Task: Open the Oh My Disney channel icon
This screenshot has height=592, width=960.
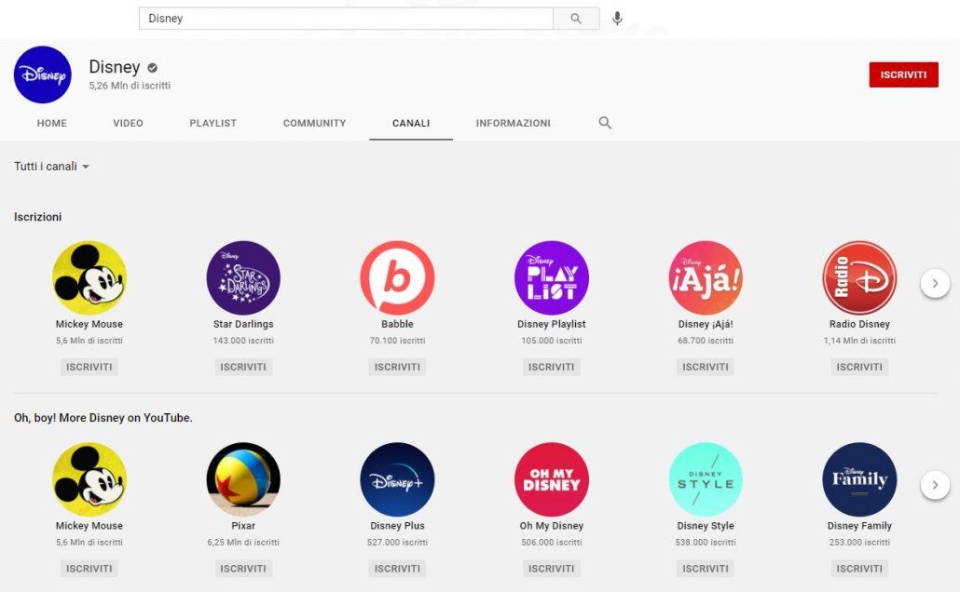Action: click(x=552, y=479)
